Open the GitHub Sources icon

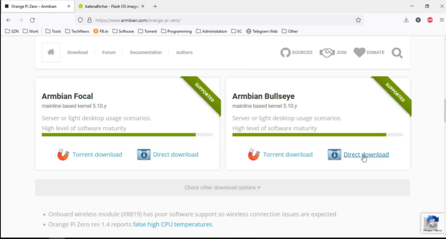click(285, 53)
